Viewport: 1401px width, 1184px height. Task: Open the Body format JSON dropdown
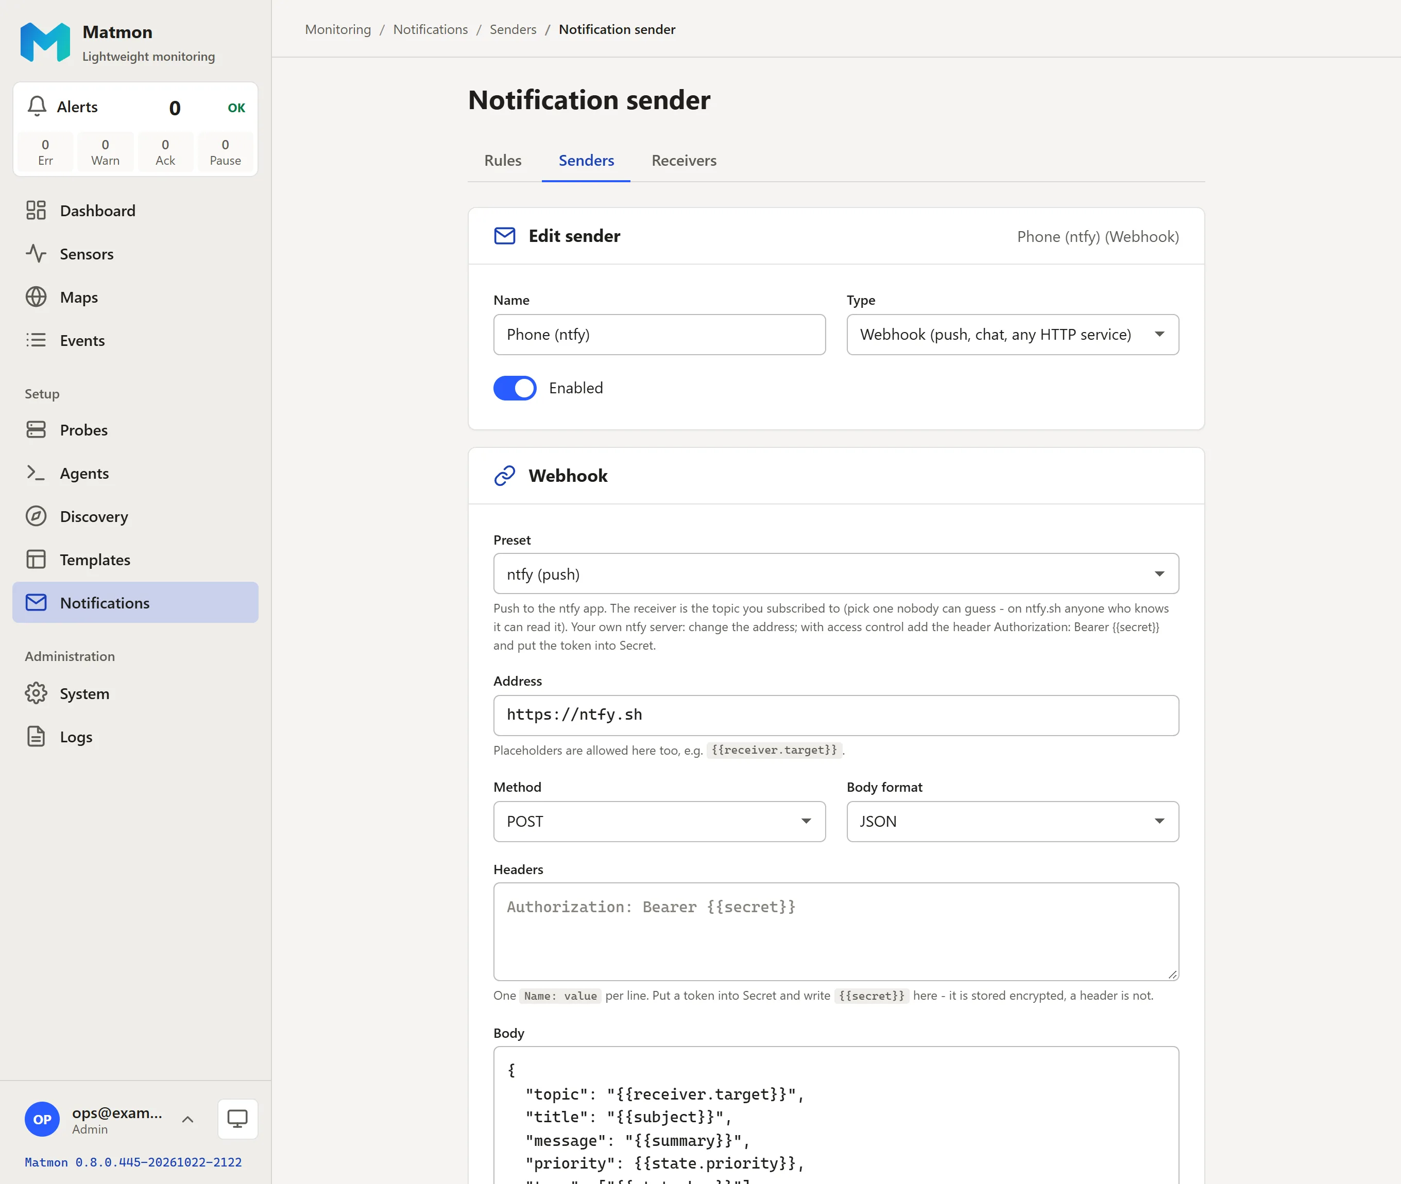[x=1012, y=821]
